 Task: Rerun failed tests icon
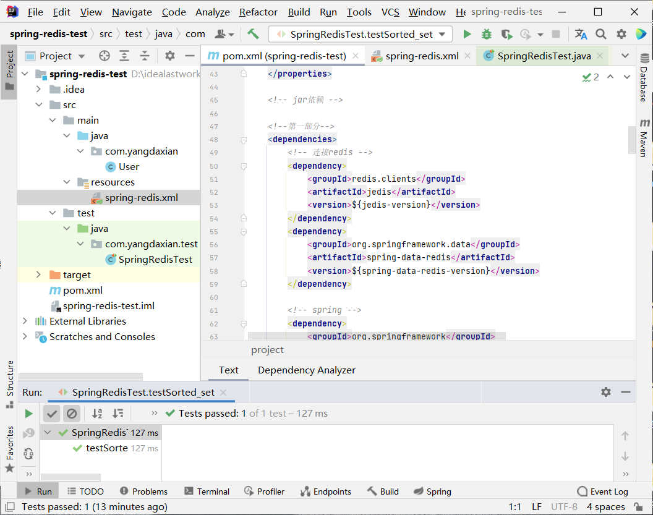click(x=28, y=433)
